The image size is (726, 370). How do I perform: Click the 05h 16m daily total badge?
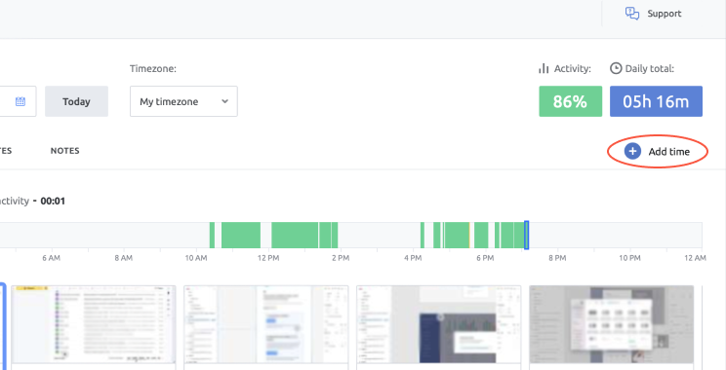click(x=656, y=101)
